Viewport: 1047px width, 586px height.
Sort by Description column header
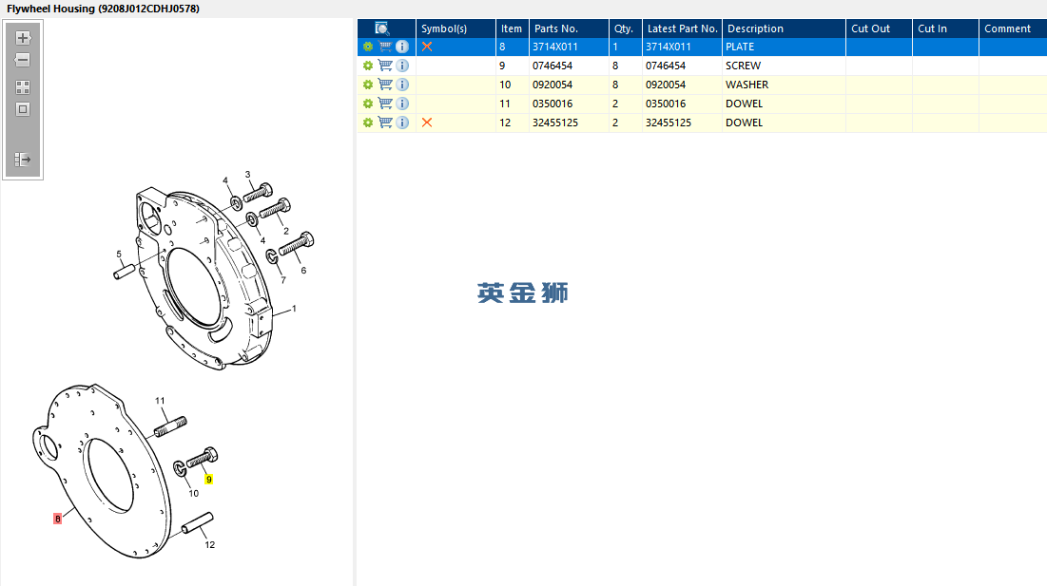point(784,28)
